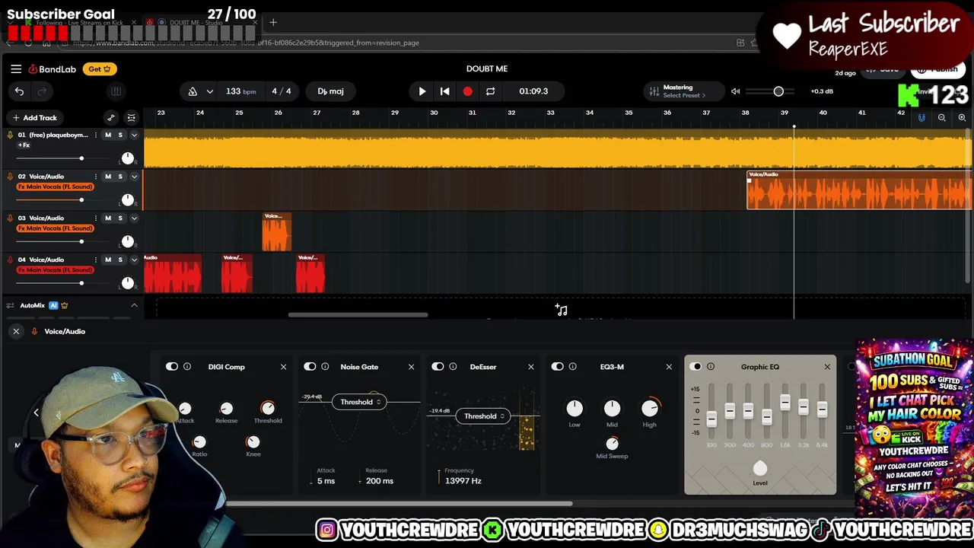Select the Voice/Audio clip on track 02

(x=860, y=190)
